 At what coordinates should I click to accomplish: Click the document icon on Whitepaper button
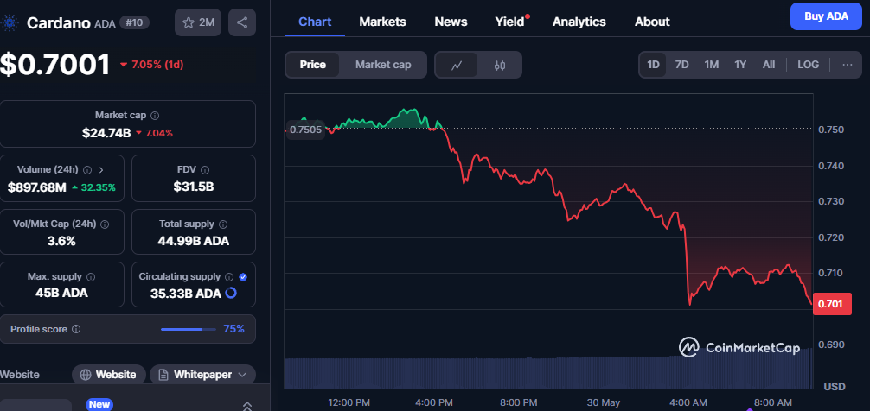pyautogui.click(x=163, y=375)
